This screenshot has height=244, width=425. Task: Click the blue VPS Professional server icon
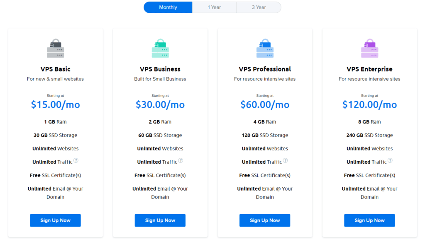(265, 48)
